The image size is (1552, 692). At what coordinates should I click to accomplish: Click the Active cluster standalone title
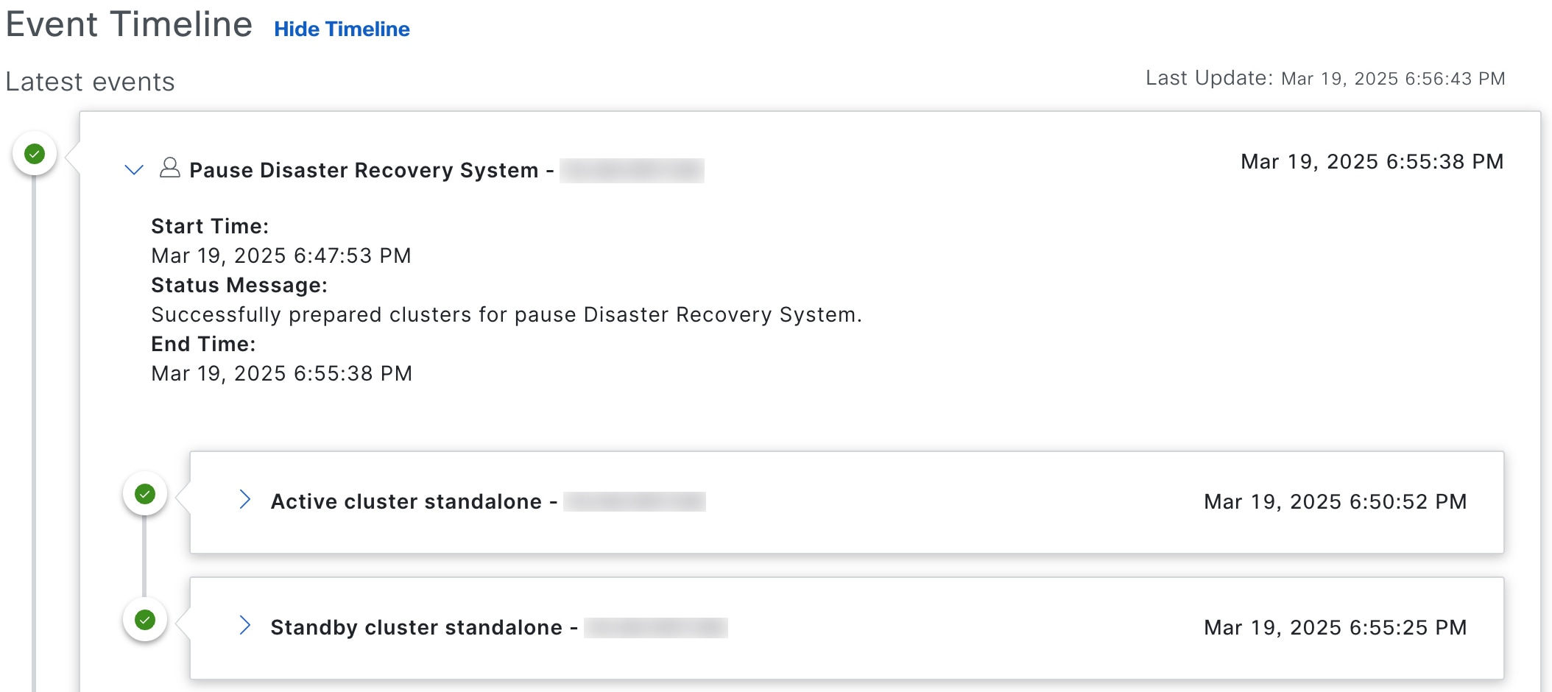406,501
